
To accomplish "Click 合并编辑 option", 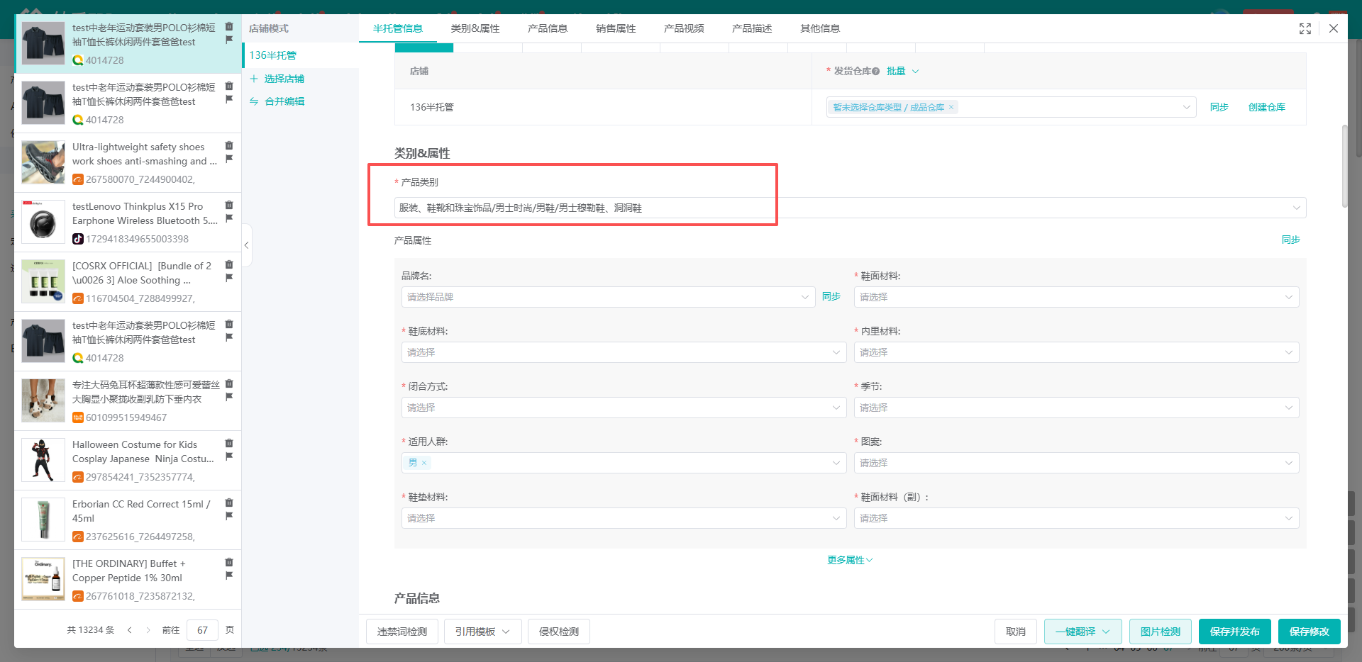I will tap(277, 101).
